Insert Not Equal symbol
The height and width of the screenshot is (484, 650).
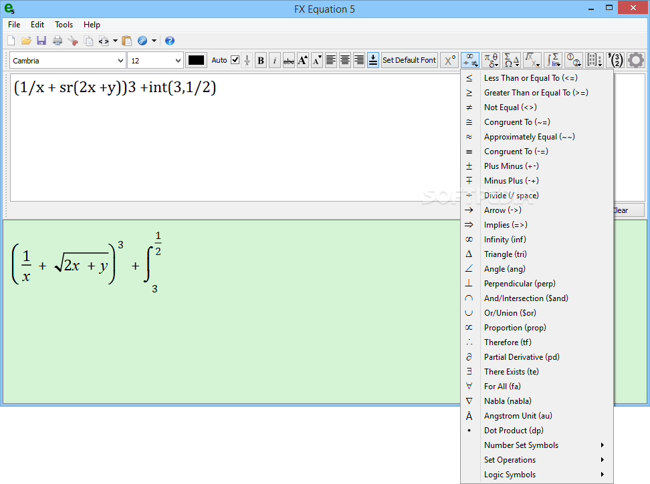(537, 107)
